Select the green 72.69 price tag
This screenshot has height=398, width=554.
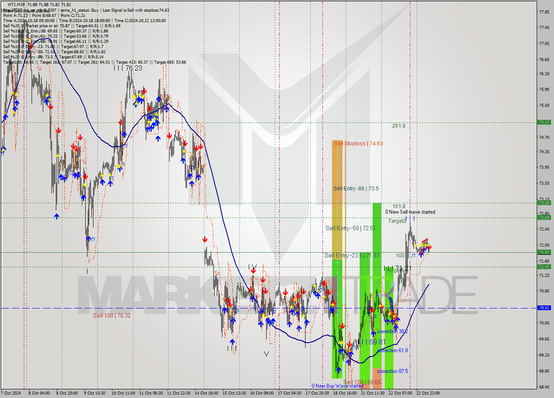(544, 217)
